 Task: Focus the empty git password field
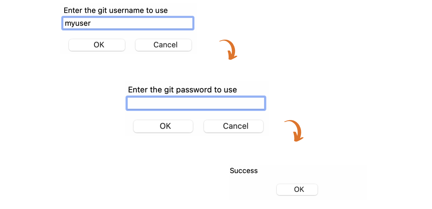[196, 103]
